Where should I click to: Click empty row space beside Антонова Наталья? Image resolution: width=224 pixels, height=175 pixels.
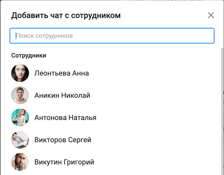(156, 117)
